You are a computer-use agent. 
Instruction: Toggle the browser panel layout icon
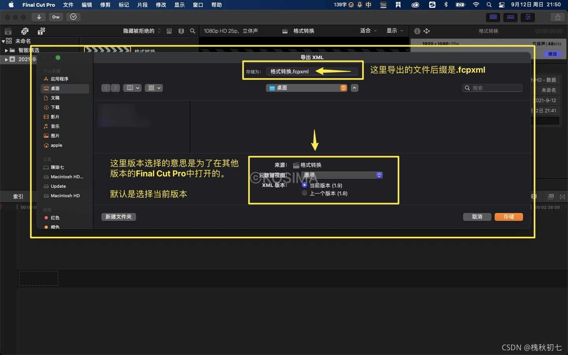pos(493,17)
